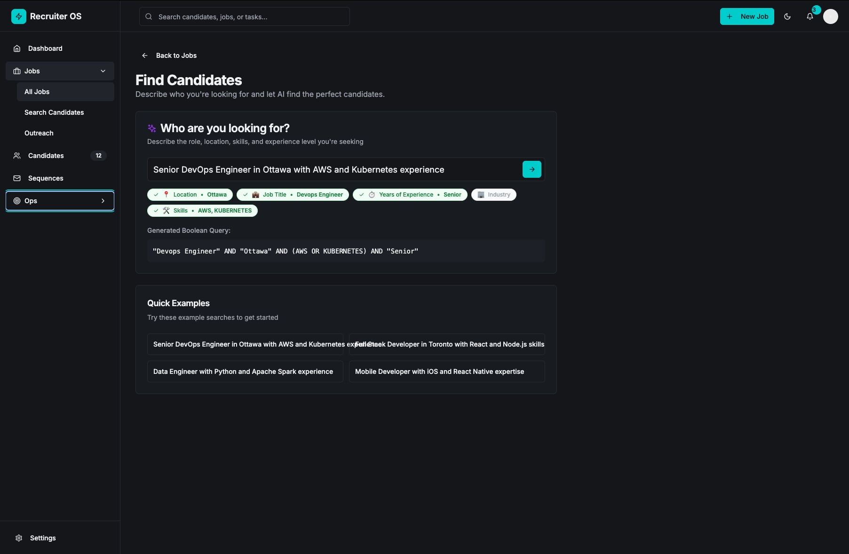Click the back arrow icon beside Back to Jobs

(x=145, y=55)
